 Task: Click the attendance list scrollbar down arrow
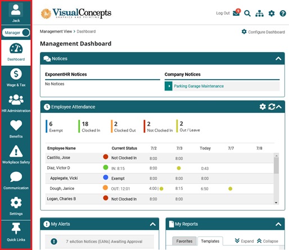click(x=276, y=203)
